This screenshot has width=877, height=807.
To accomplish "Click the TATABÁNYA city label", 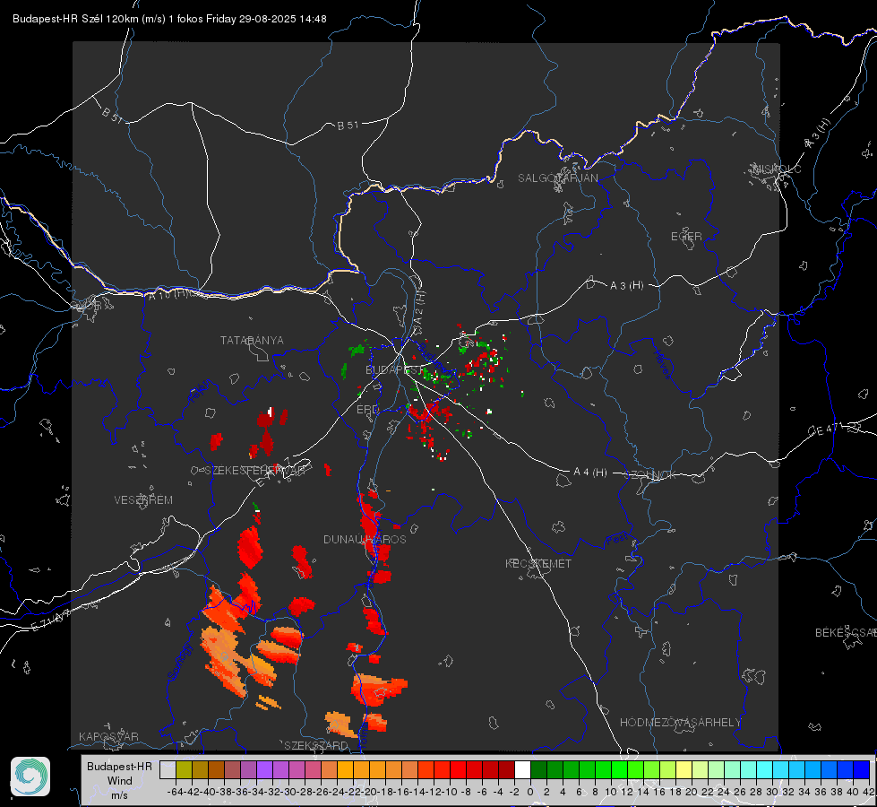I will (x=252, y=340).
